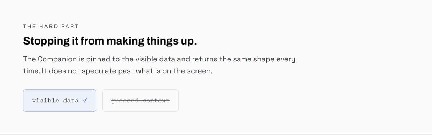Click the word "PART" in the small label
The height and width of the screenshot is (135, 432).
coord(70,26)
